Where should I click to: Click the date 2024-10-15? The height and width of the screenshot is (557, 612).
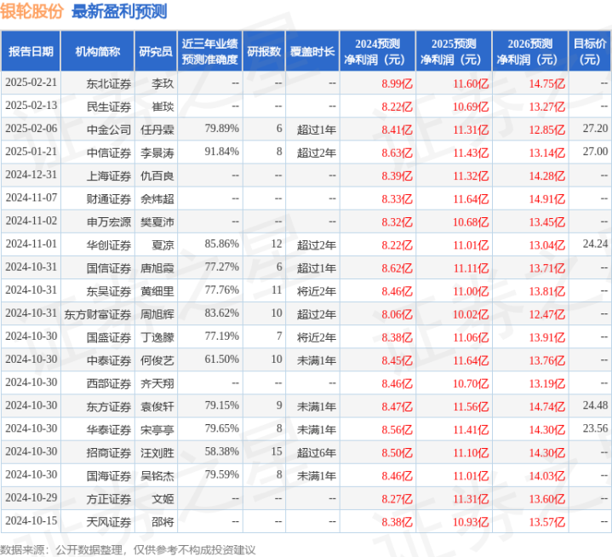[x=31, y=520]
